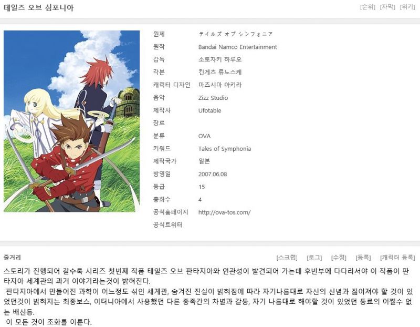The height and width of the screenshot is (327, 420).
Task: Select the Bandai Namco Entertainment original-author text
Action: click(238, 47)
